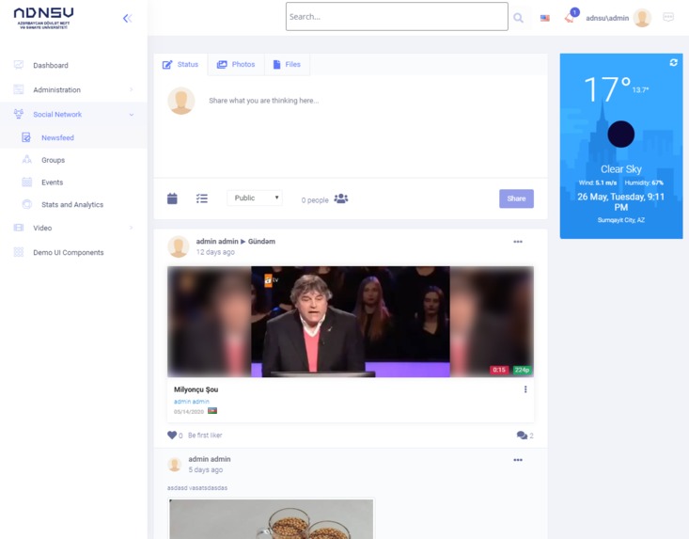Click '12 days ago' timestamp
The height and width of the screenshot is (539, 689).
tap(215, 252)
